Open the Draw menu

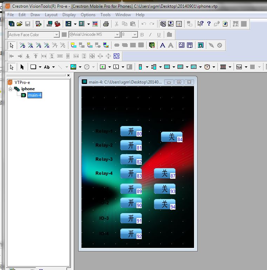coord(35,15)
